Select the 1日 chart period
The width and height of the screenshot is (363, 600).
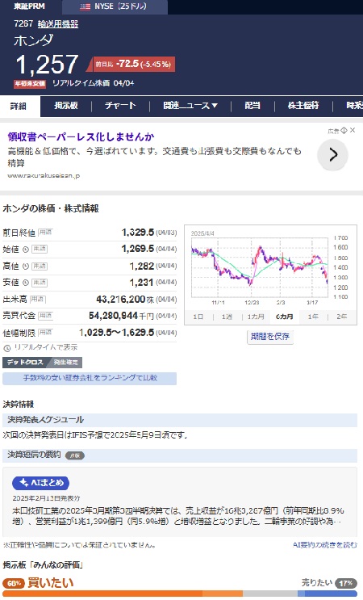pos(198,317)
